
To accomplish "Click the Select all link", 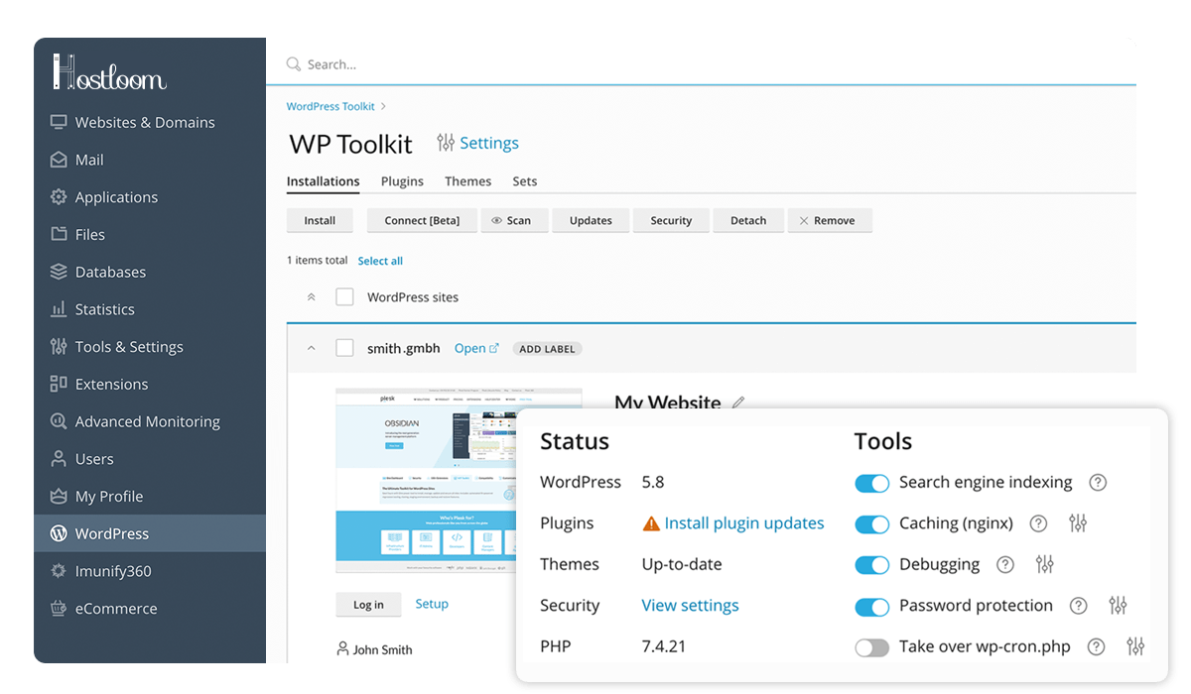I will pos(380,261).
